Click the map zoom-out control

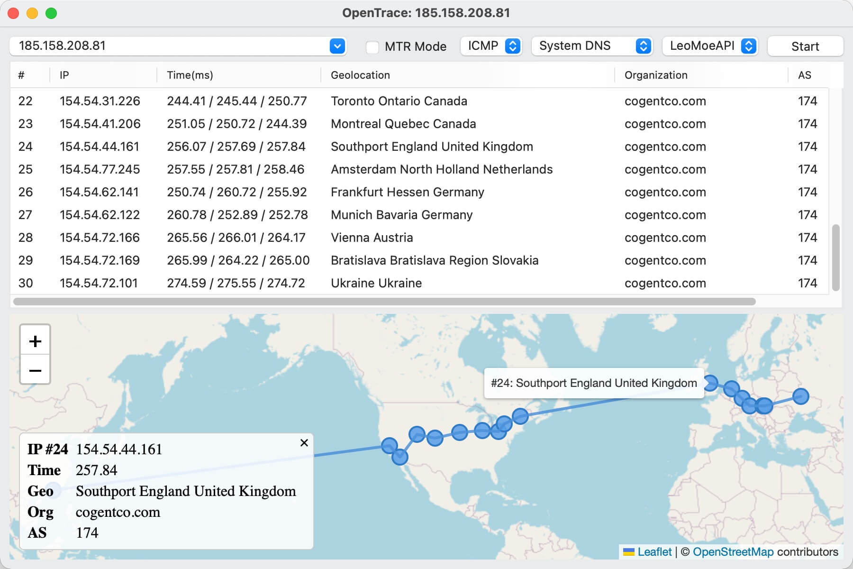(35, 370)
